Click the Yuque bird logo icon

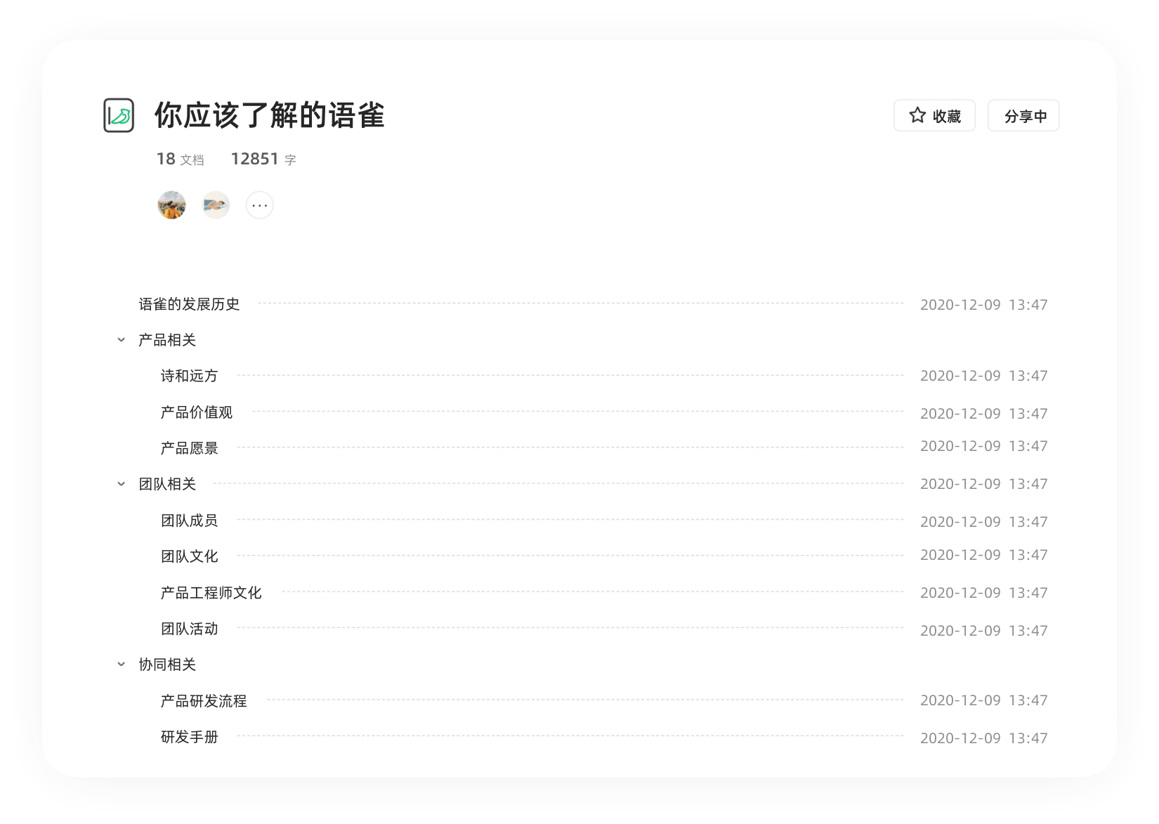pyautogui.click(x=119, y=115)
